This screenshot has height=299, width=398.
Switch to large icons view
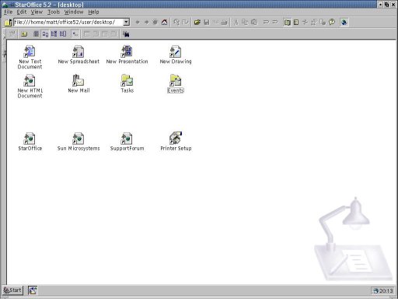coord(45,33)
